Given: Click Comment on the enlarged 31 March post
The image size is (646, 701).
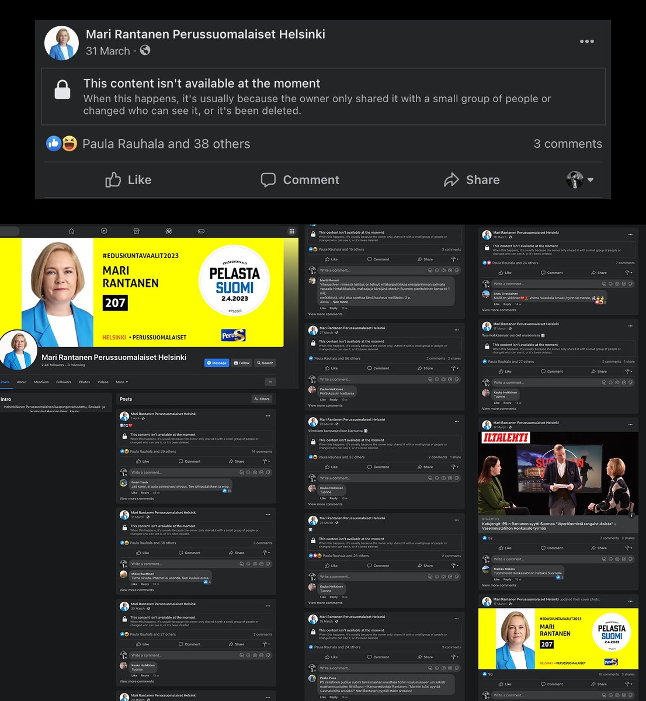Looking at the screenshot, I should [x=300, y=179].
